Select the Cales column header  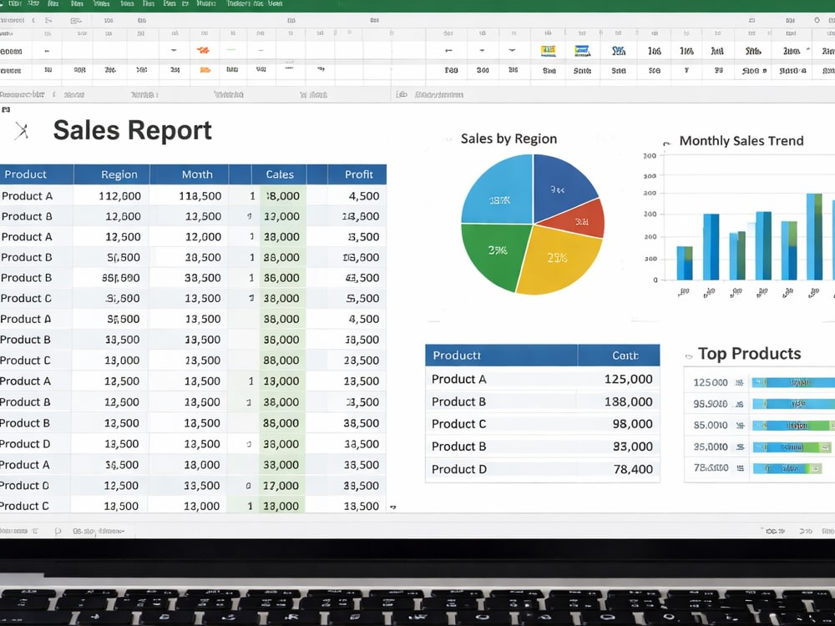(279, 174)
